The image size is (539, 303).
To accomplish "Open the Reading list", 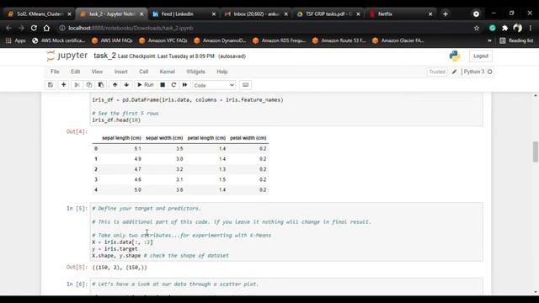I will click(516, 40).
